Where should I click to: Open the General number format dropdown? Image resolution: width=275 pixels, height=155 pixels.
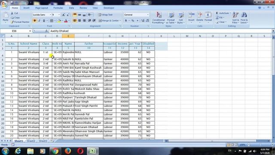(148, 15)
